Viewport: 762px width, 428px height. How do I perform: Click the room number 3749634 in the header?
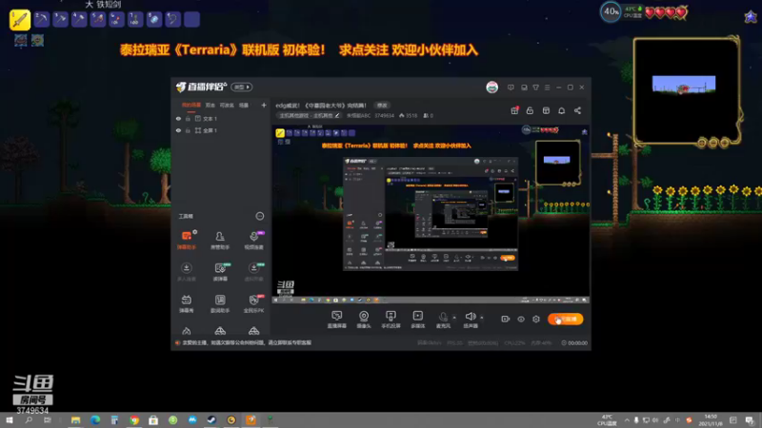tap(384, 115)
